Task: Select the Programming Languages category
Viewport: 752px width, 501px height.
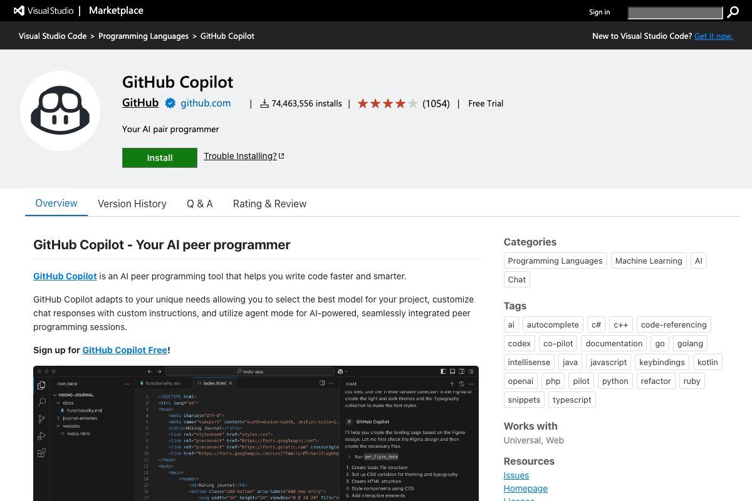Action: coord(555,261)
